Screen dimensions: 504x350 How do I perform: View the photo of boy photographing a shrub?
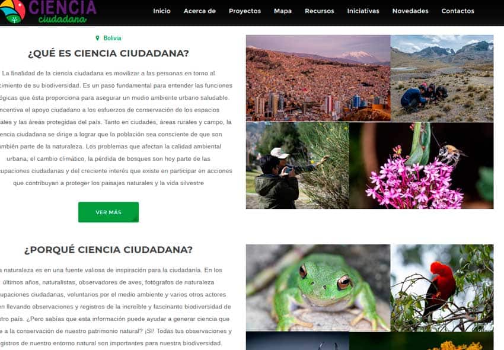click(297, 166)
